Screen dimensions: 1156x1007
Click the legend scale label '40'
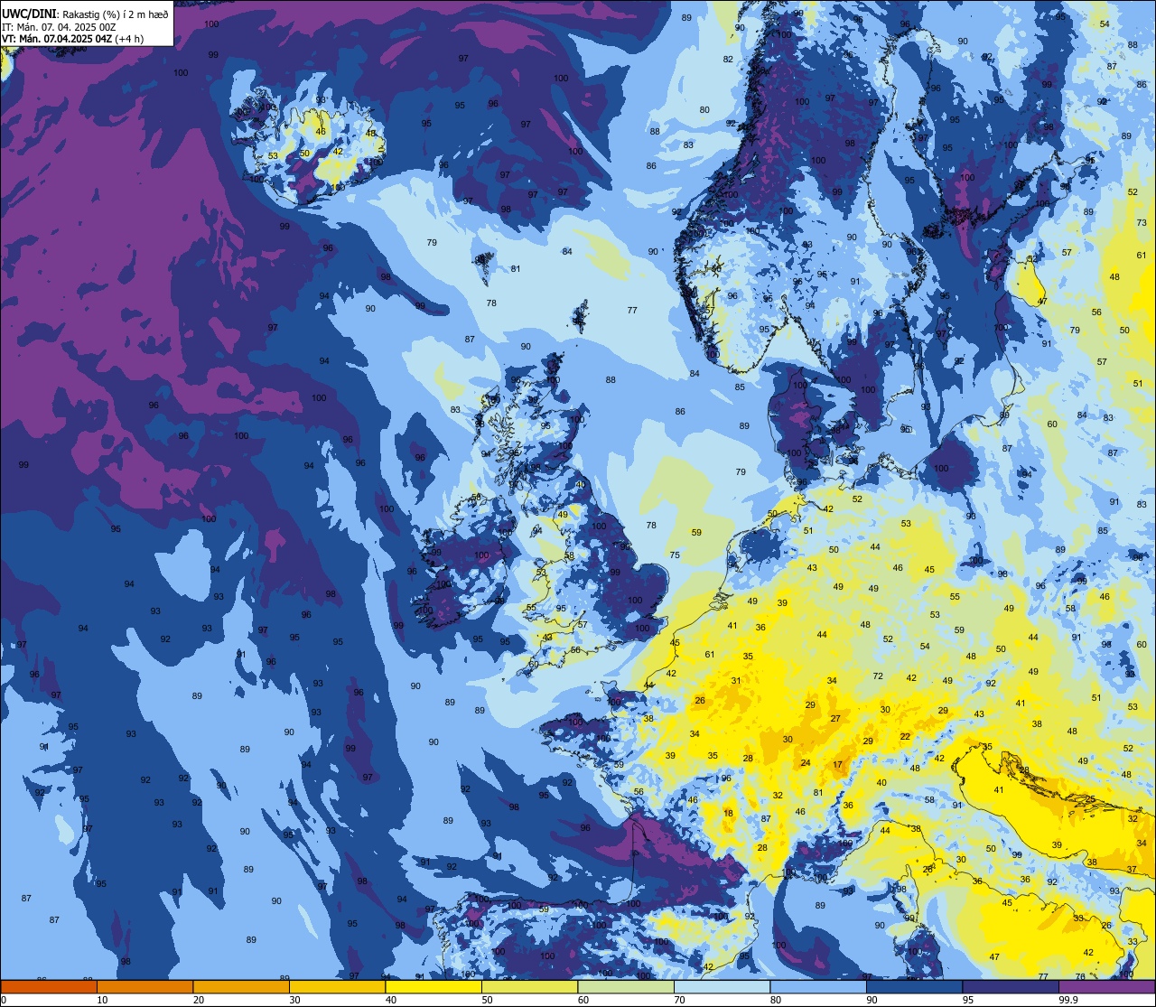coord(390,1000)
